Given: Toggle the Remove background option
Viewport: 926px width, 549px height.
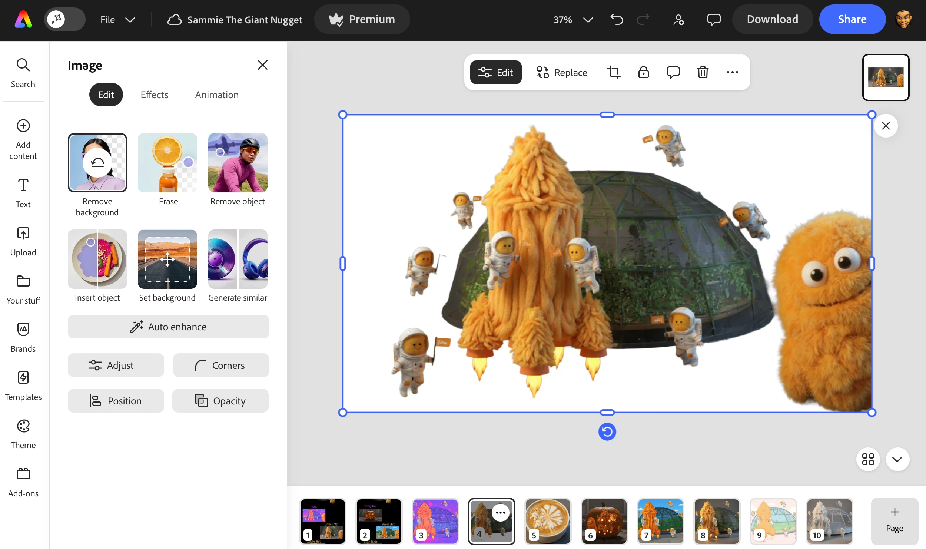Looking at the screenshot, I should click(x=97, y=163).
